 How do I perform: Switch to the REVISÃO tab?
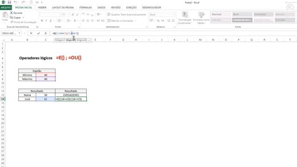[x=116, y=7]
